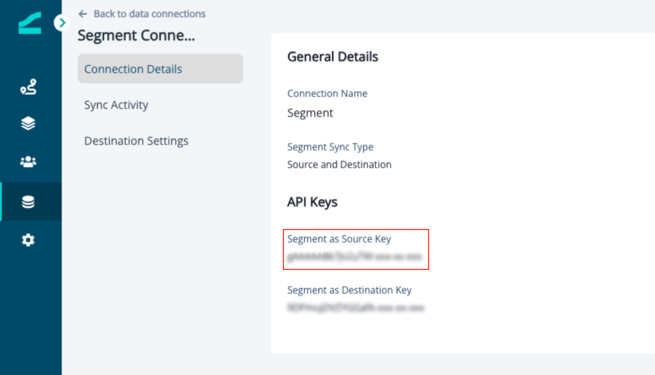Click the Source and Destination sync type

coord(339,164)
